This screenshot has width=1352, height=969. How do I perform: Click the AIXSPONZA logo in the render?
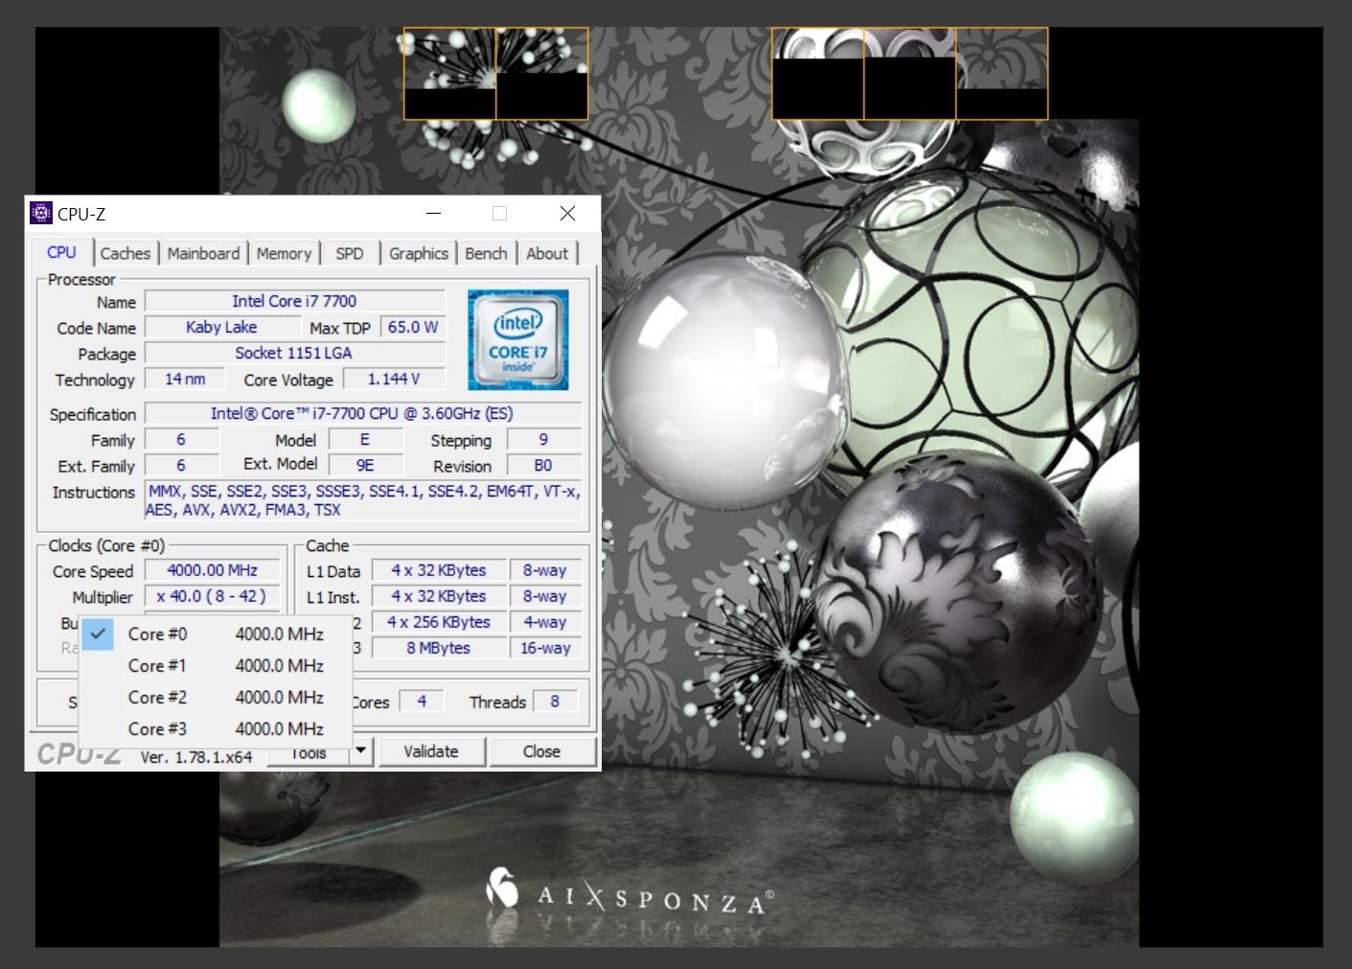[x=630, y=893]
